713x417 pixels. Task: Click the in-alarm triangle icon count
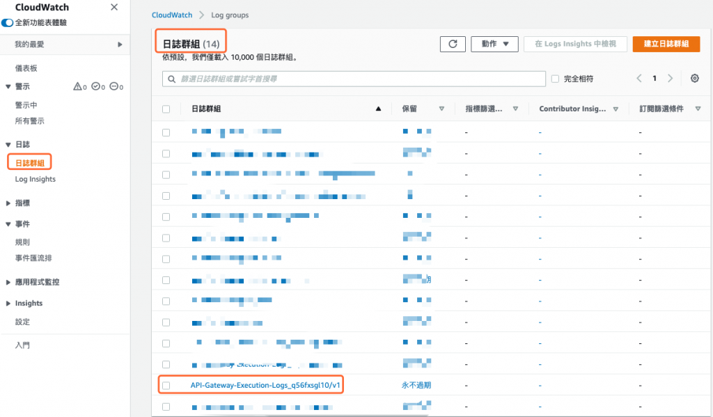[80, 86]
